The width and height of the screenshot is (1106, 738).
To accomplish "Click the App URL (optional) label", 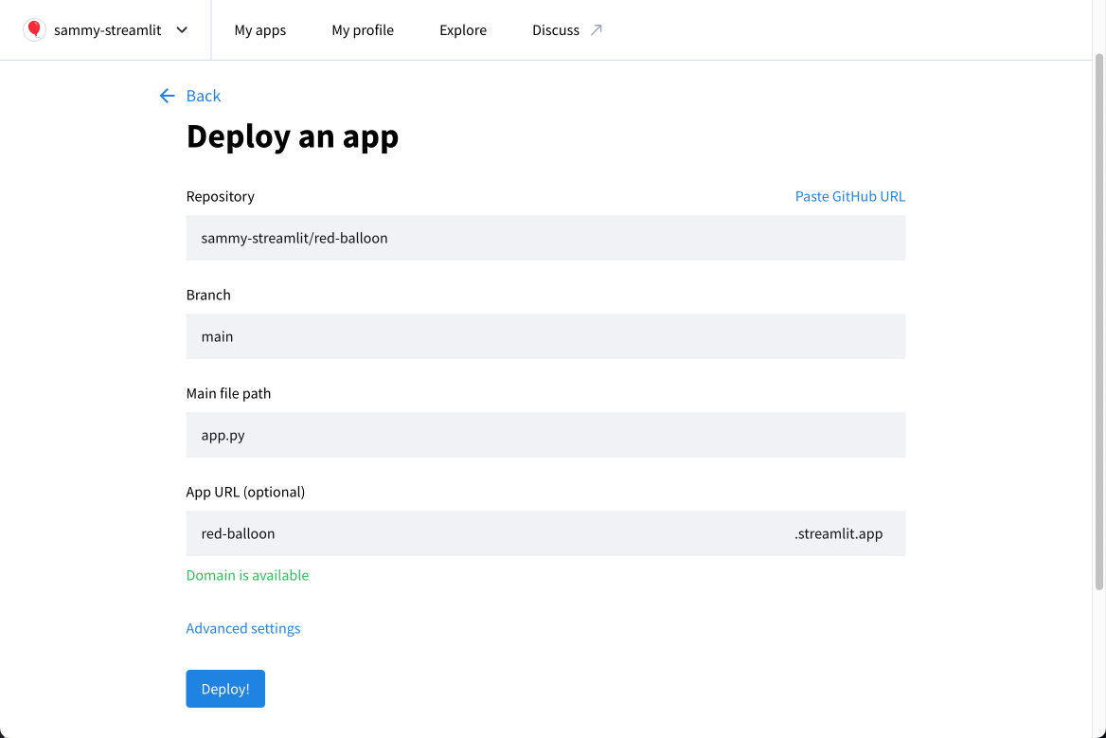I will click(245, 492).
